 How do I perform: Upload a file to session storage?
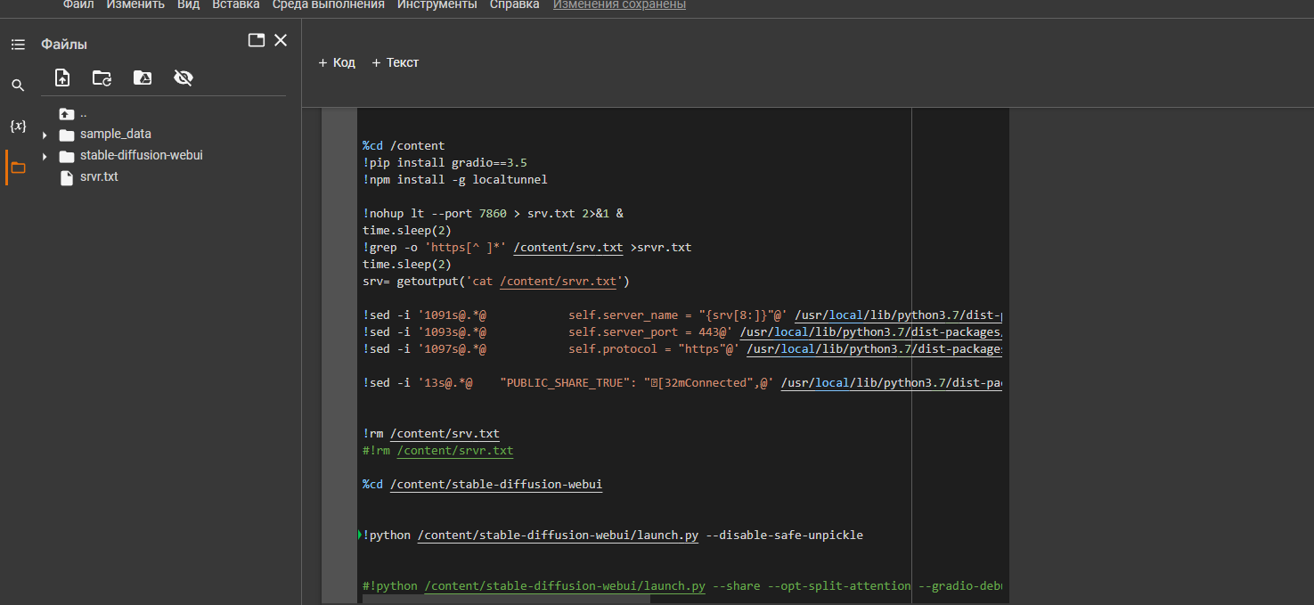click(61, 78)
